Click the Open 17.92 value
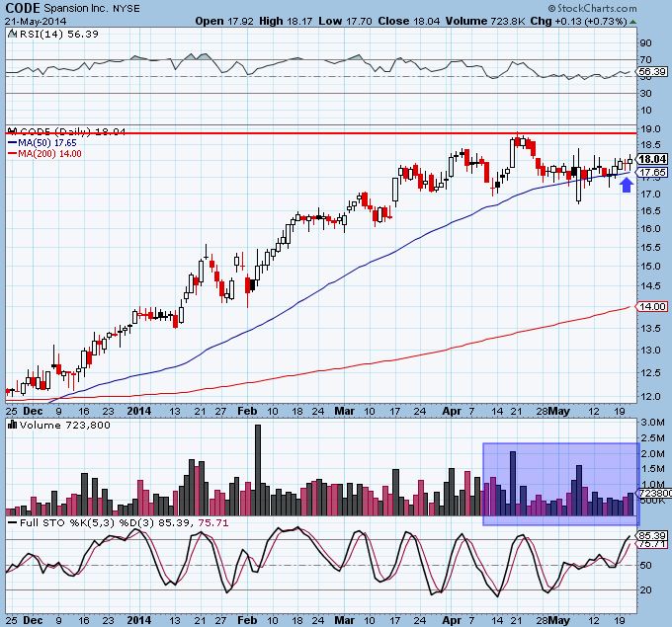Viewport: 672px width, 627px height. pyautogui.click(x=224, y=21)
